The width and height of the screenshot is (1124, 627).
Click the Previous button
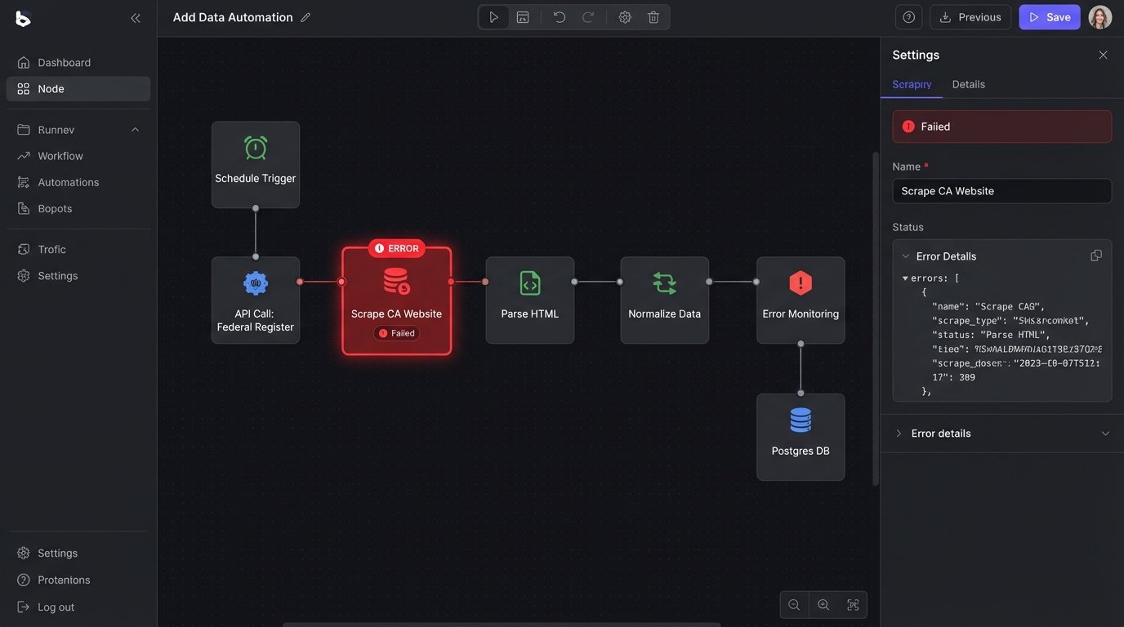click(970, 17)
